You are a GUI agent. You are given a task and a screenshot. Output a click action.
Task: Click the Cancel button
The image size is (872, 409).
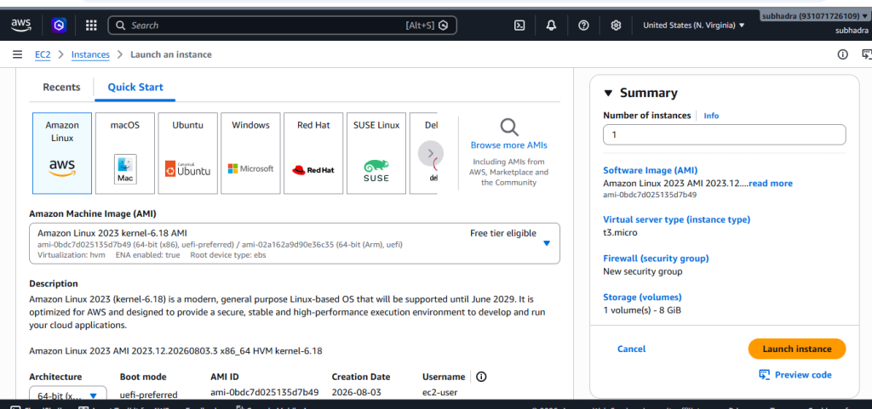point(632,349)
